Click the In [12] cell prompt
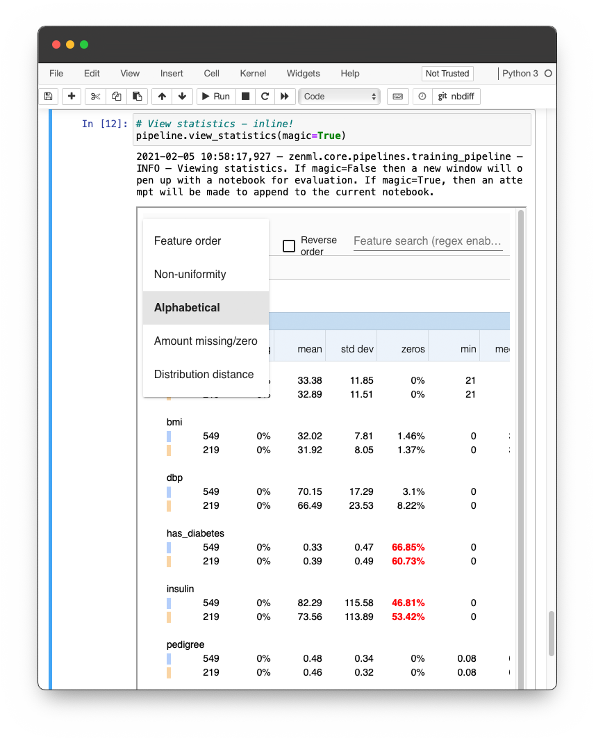The height and width of the screenshot is (741, 596). pos(104,124)
